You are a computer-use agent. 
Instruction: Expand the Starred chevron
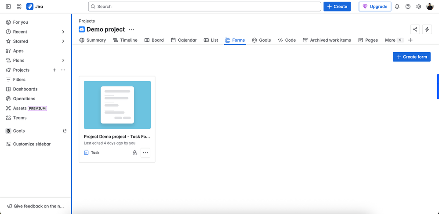pyautogui.click(x=63, y=41)
